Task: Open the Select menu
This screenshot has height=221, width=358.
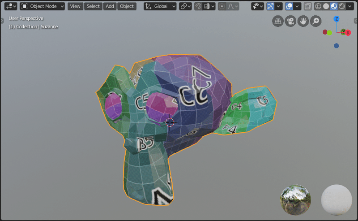Action: point(93,6)
